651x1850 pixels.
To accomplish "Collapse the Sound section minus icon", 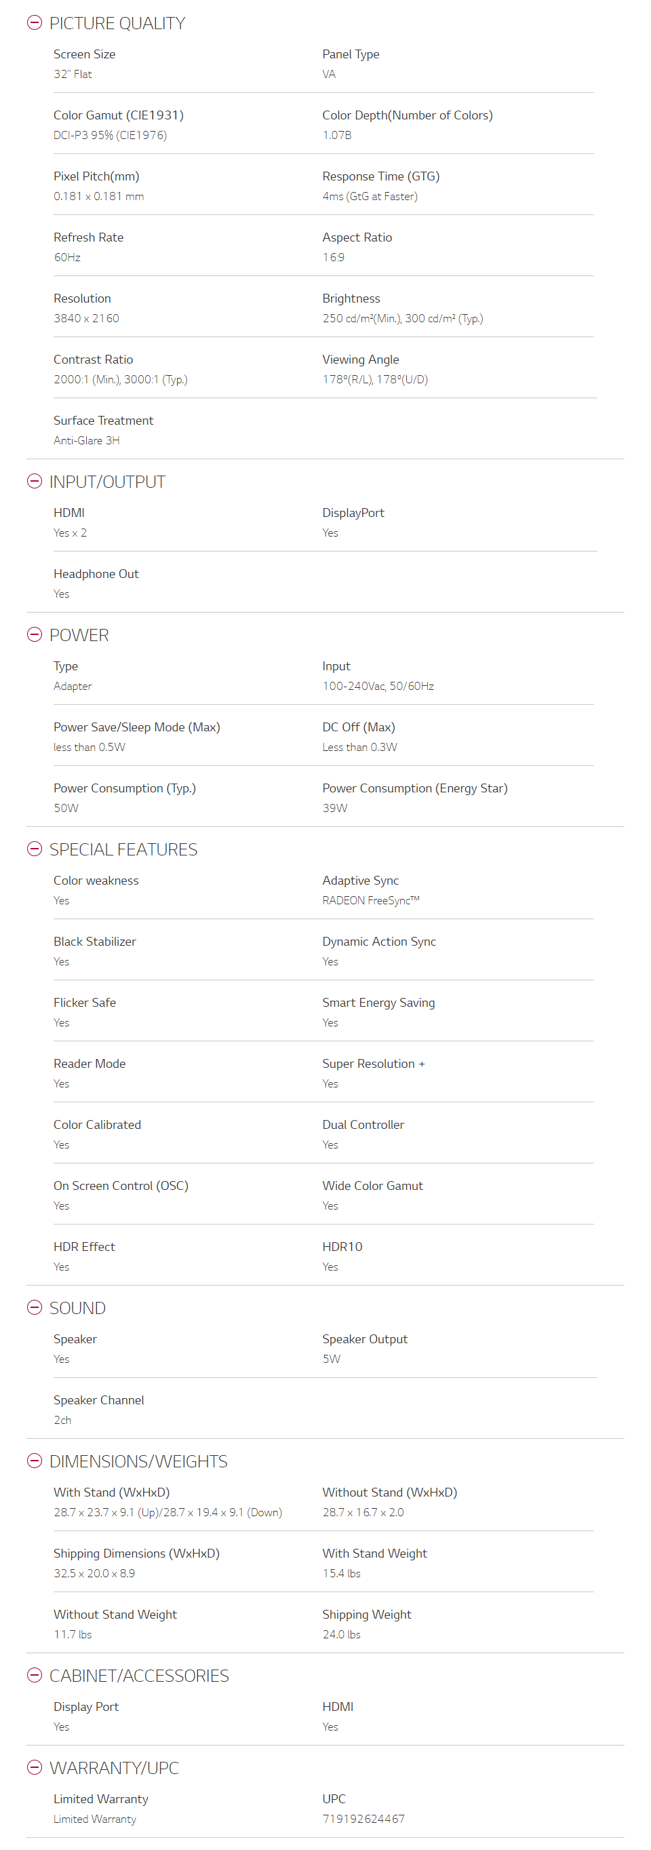I will [35, 1307].
